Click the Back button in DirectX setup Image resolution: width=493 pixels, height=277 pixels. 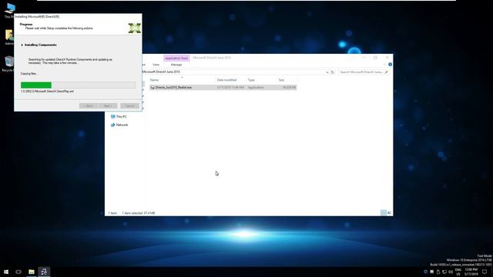(89, 106)
